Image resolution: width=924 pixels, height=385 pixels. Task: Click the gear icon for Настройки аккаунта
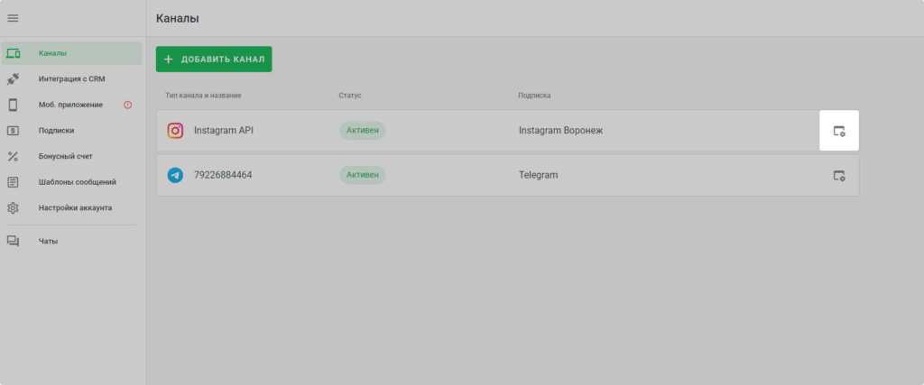tap(13, 207)
